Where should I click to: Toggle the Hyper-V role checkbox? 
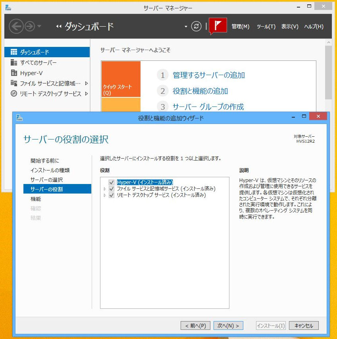click(x=112, y=182)
